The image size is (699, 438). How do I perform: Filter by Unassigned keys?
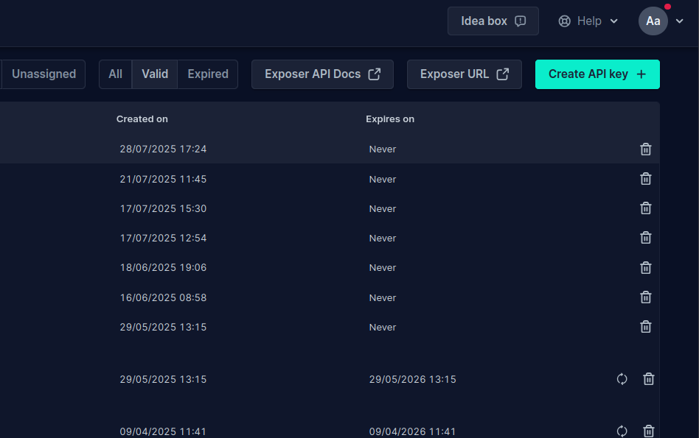[44, 74]
